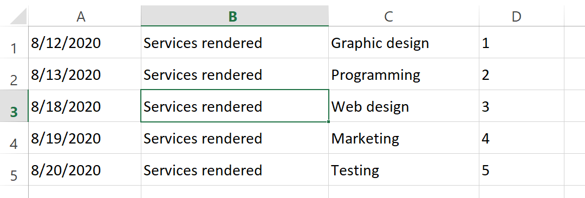Image resolution: width=585 pixels, height=198 pixels.
Task: Click the Select All corner triangle
Action: [x=18, y=16]
